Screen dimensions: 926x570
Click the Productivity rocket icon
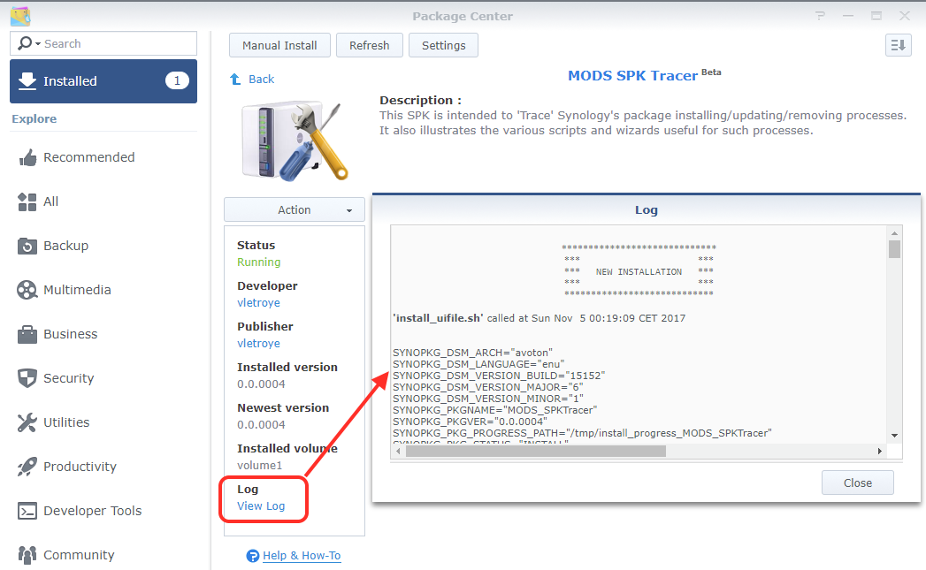(27, 467)
